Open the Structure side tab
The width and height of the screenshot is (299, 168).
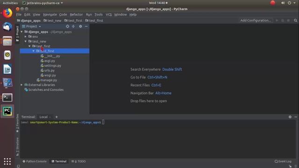coord(17,147)
